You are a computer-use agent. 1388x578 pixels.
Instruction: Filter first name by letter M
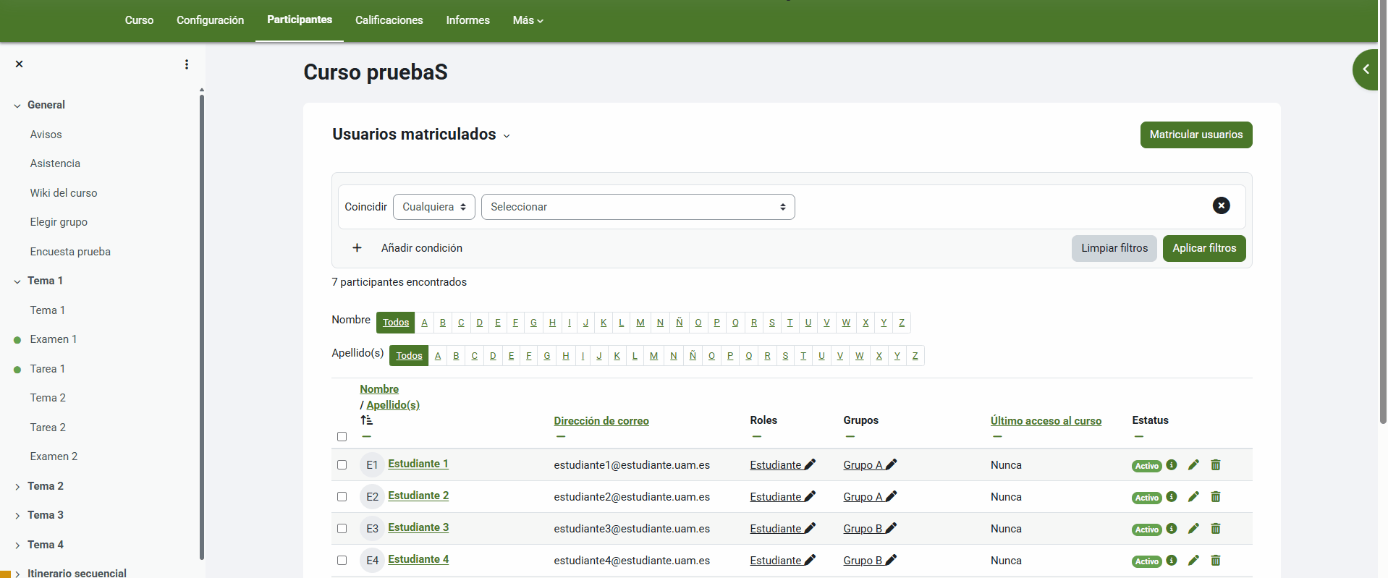pos(640,323)
